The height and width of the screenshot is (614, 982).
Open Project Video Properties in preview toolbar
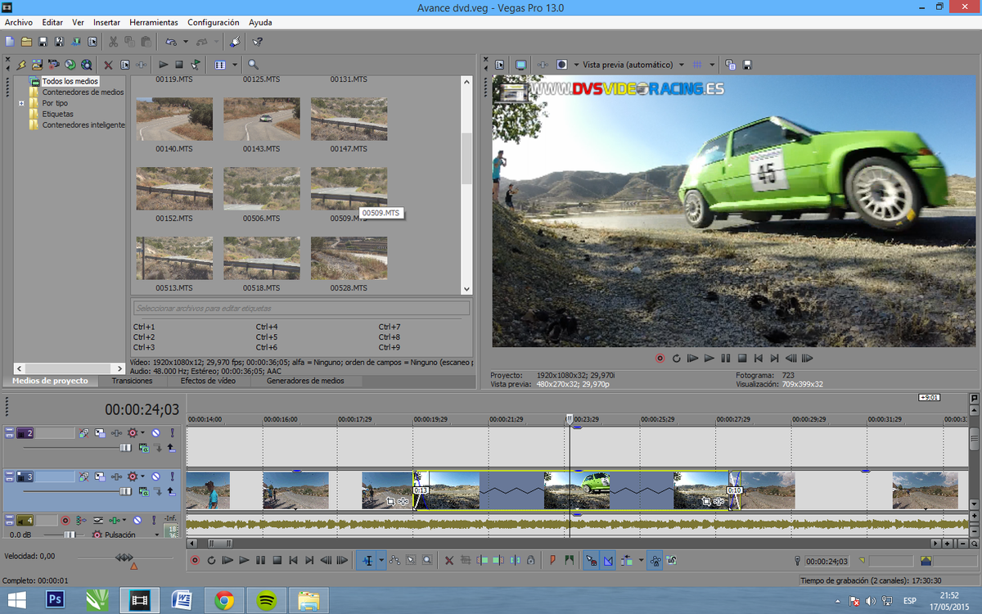pos(499,64)
